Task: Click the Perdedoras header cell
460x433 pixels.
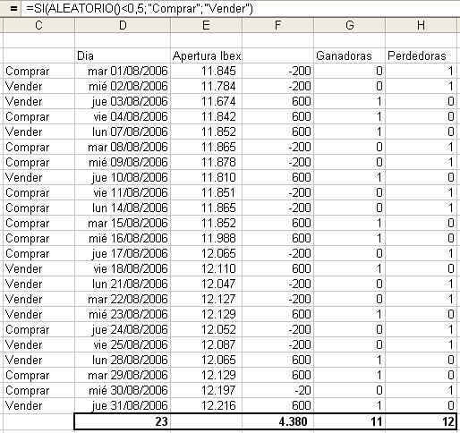Action: [x=421, y=55]
